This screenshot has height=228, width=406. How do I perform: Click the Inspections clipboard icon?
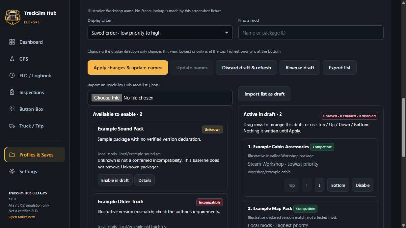click(12, 92)
